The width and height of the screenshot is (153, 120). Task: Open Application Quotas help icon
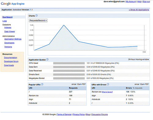47,60
